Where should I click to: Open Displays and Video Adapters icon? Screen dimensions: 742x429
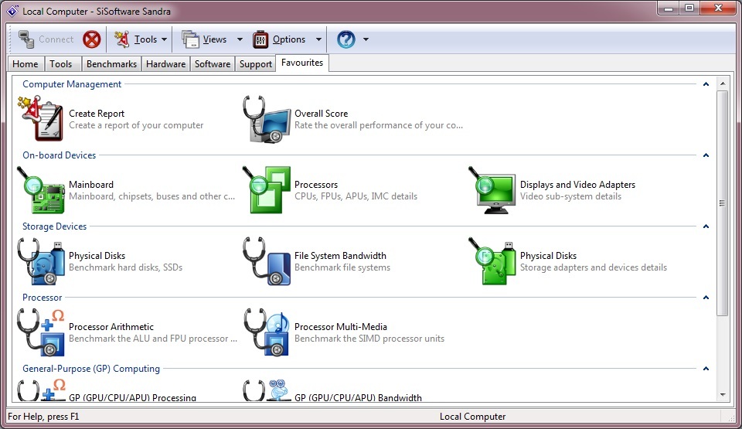coord(492,190)
